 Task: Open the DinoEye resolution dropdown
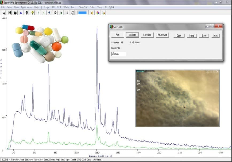click(150, 71)
